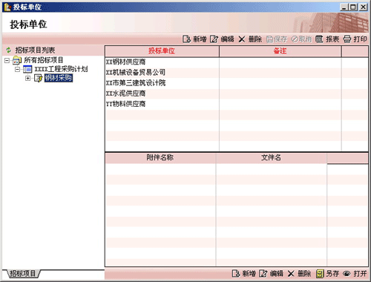The width and height of the screenshot is (371, 282).
Task: Select the 所有招标项目 tree item
Action: coord(44,60)
